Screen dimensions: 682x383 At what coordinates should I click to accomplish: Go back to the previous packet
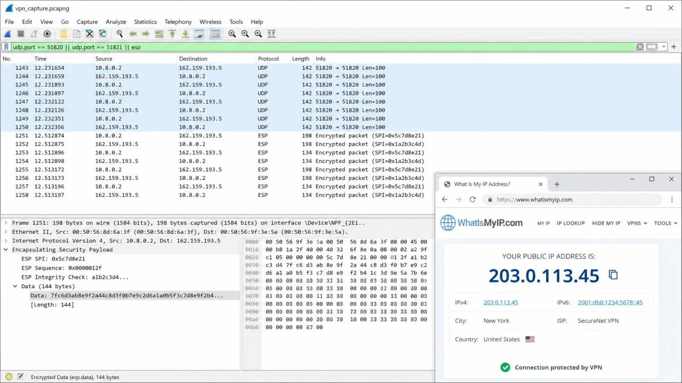(133, 34)
